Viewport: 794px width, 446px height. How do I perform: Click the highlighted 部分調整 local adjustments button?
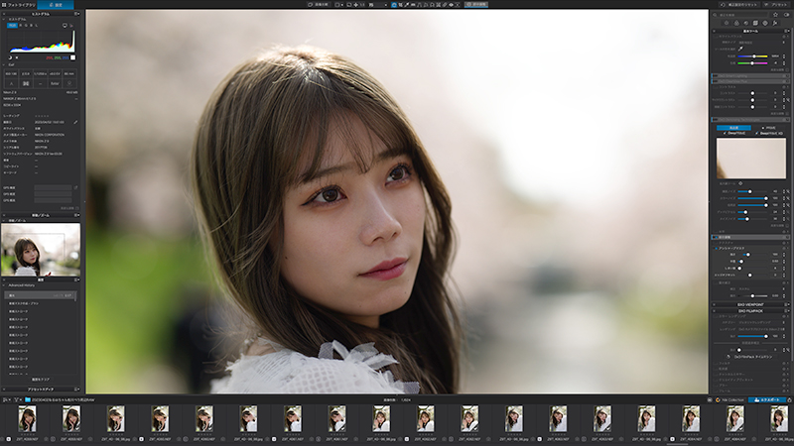click(x=476, y=5)
